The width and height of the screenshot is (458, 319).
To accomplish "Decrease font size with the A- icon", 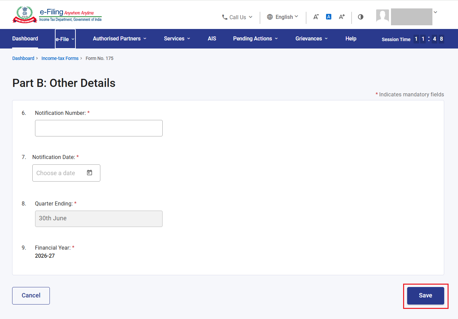I will 316,17.
